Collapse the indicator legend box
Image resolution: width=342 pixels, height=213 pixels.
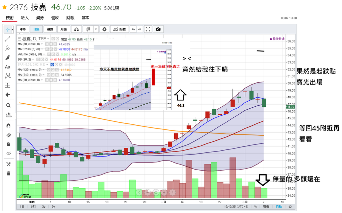pos(19,39)
